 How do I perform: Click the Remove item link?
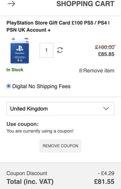click(x=99, y=71)
